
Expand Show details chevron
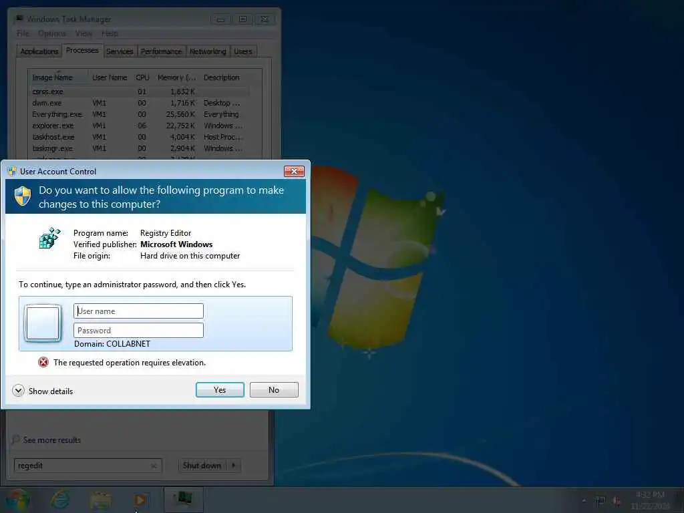click(18, 390)
